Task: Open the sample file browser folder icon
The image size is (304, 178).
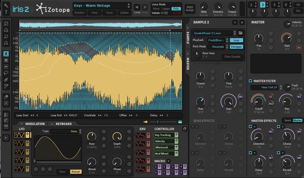Action: tap(240, 33)
